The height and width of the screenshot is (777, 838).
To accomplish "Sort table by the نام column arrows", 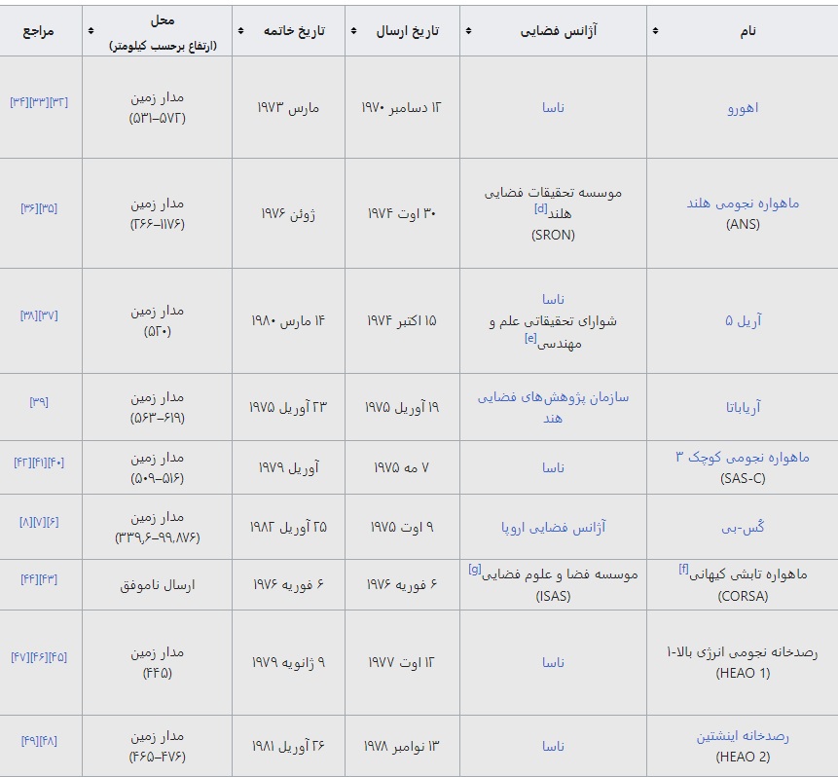I will tap(655, 31).
